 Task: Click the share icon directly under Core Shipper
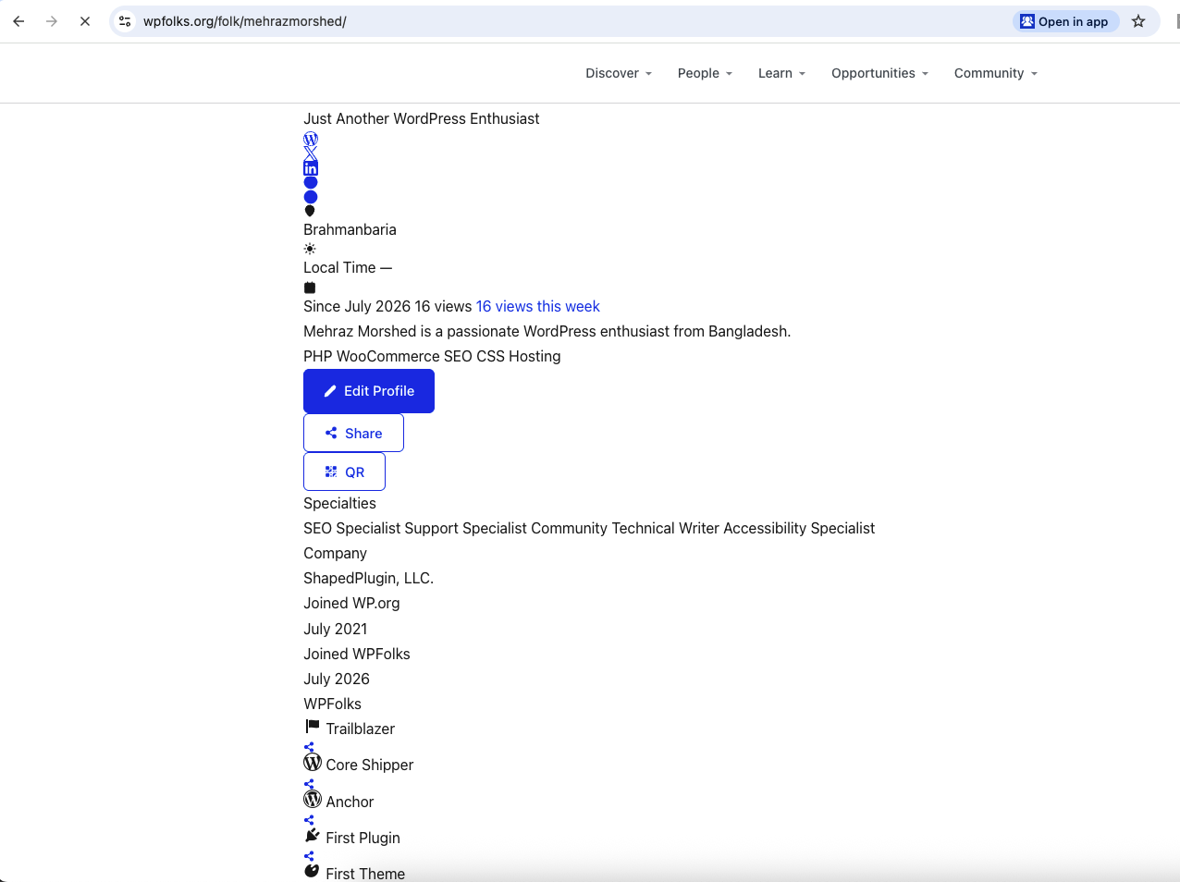coord(309,784)
